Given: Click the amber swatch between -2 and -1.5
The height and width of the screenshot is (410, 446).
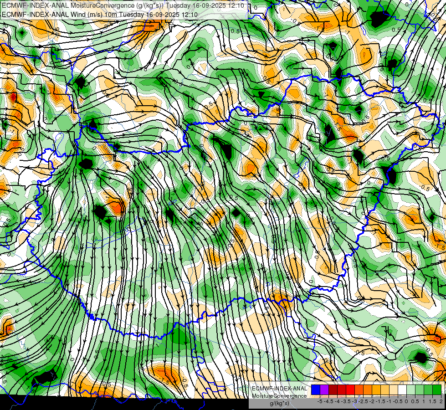Looking at the screenshot, I should [376, 390].
